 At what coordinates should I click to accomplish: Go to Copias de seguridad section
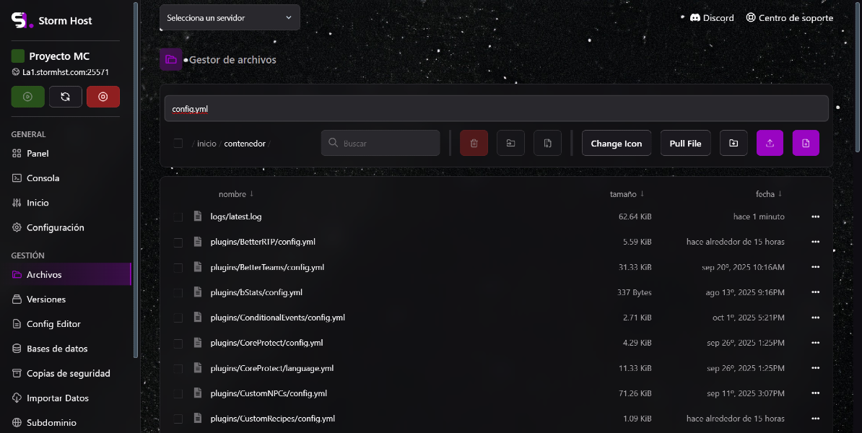68,373
